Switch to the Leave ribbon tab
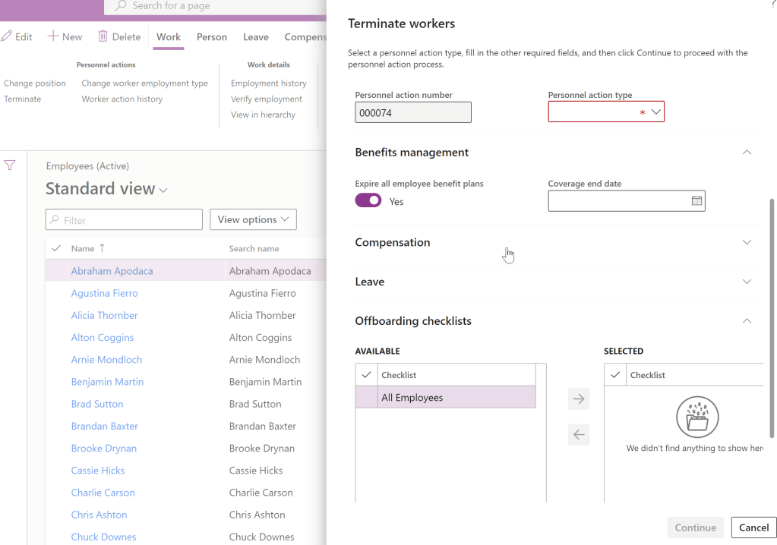Screen dimensions: 777x545 click(256, 36)
